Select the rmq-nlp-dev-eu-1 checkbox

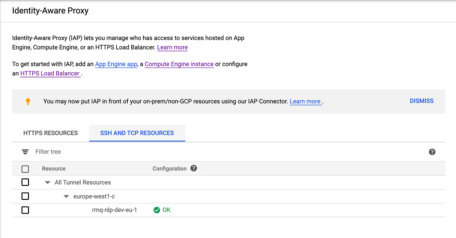pyautogui.click(x=25, y=210)
